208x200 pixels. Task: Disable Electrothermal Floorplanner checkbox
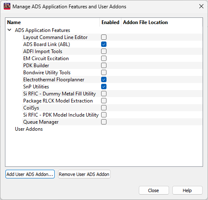tap(104, 80)
